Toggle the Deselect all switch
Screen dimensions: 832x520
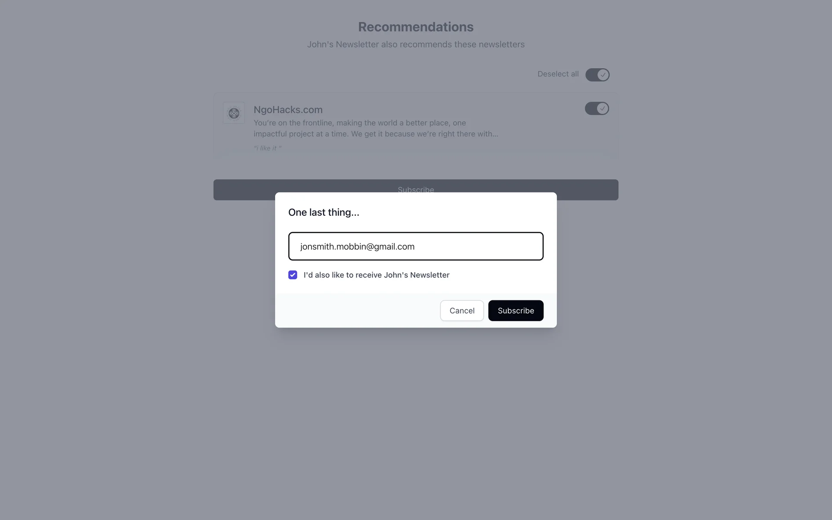pyautogui.click(x=597, y=75)
